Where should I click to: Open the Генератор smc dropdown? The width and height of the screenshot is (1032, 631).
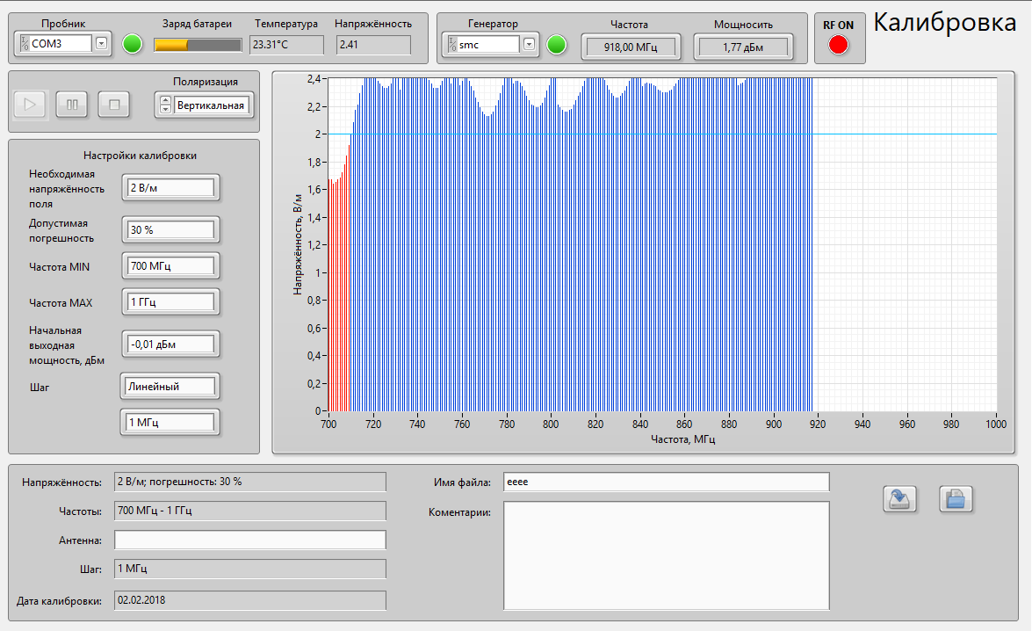coord(529,44)
